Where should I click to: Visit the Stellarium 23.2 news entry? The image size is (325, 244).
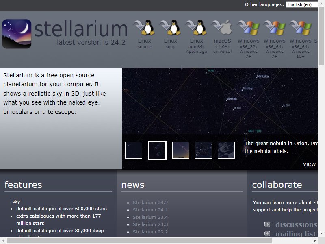tap(150, 232)
